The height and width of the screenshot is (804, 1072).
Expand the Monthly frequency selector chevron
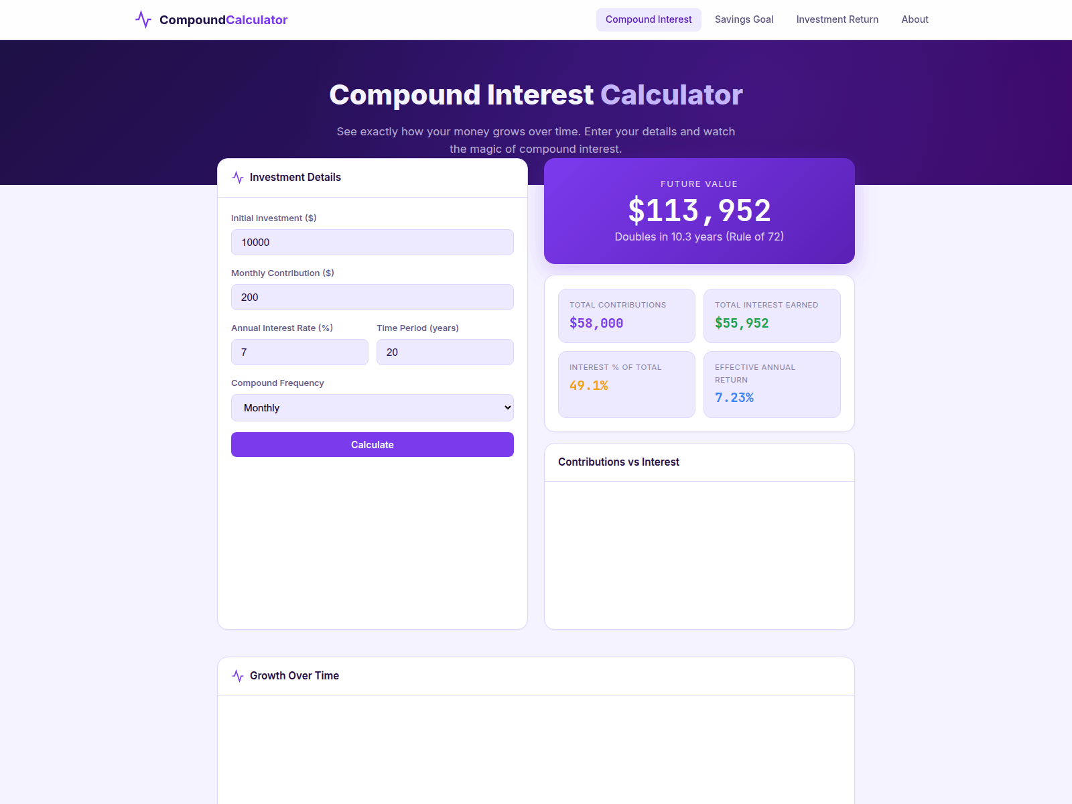(507, 407)
